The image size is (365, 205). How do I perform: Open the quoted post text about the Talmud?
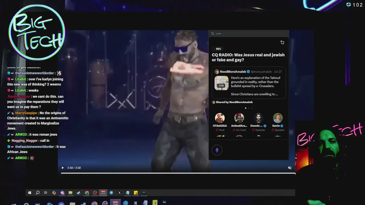(255, 86)
